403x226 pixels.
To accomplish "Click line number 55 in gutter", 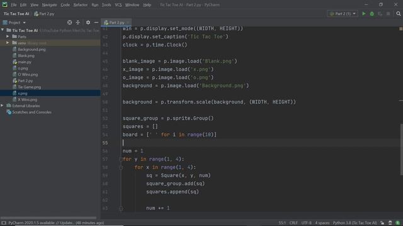I will coord(105,143).
